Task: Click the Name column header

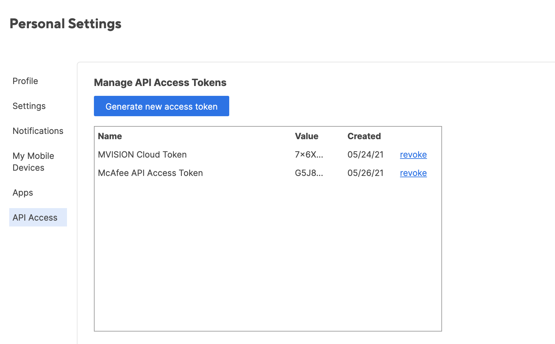Action: [110, 136]
